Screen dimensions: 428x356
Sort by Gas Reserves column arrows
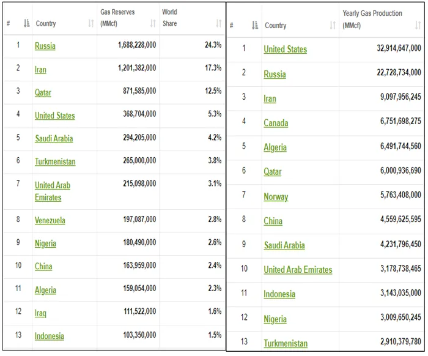[153, 24]
